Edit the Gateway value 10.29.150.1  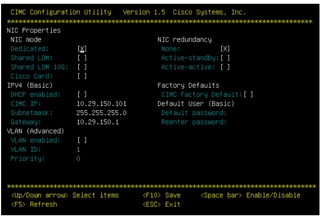(98, 122)
